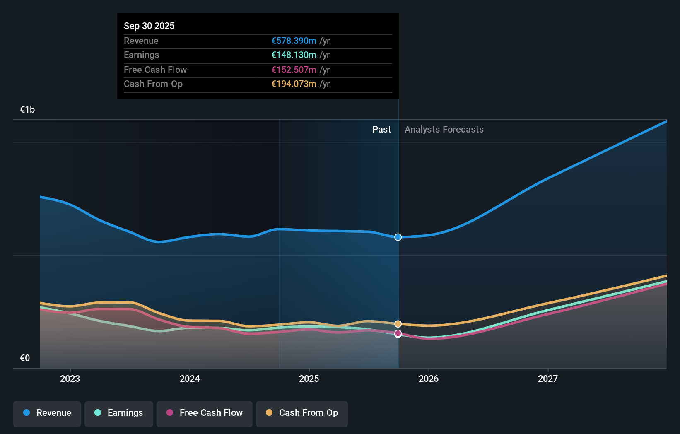Switch to the Past section of chart
The height and width of the screenshot is (434, 680).
point(381,129)
